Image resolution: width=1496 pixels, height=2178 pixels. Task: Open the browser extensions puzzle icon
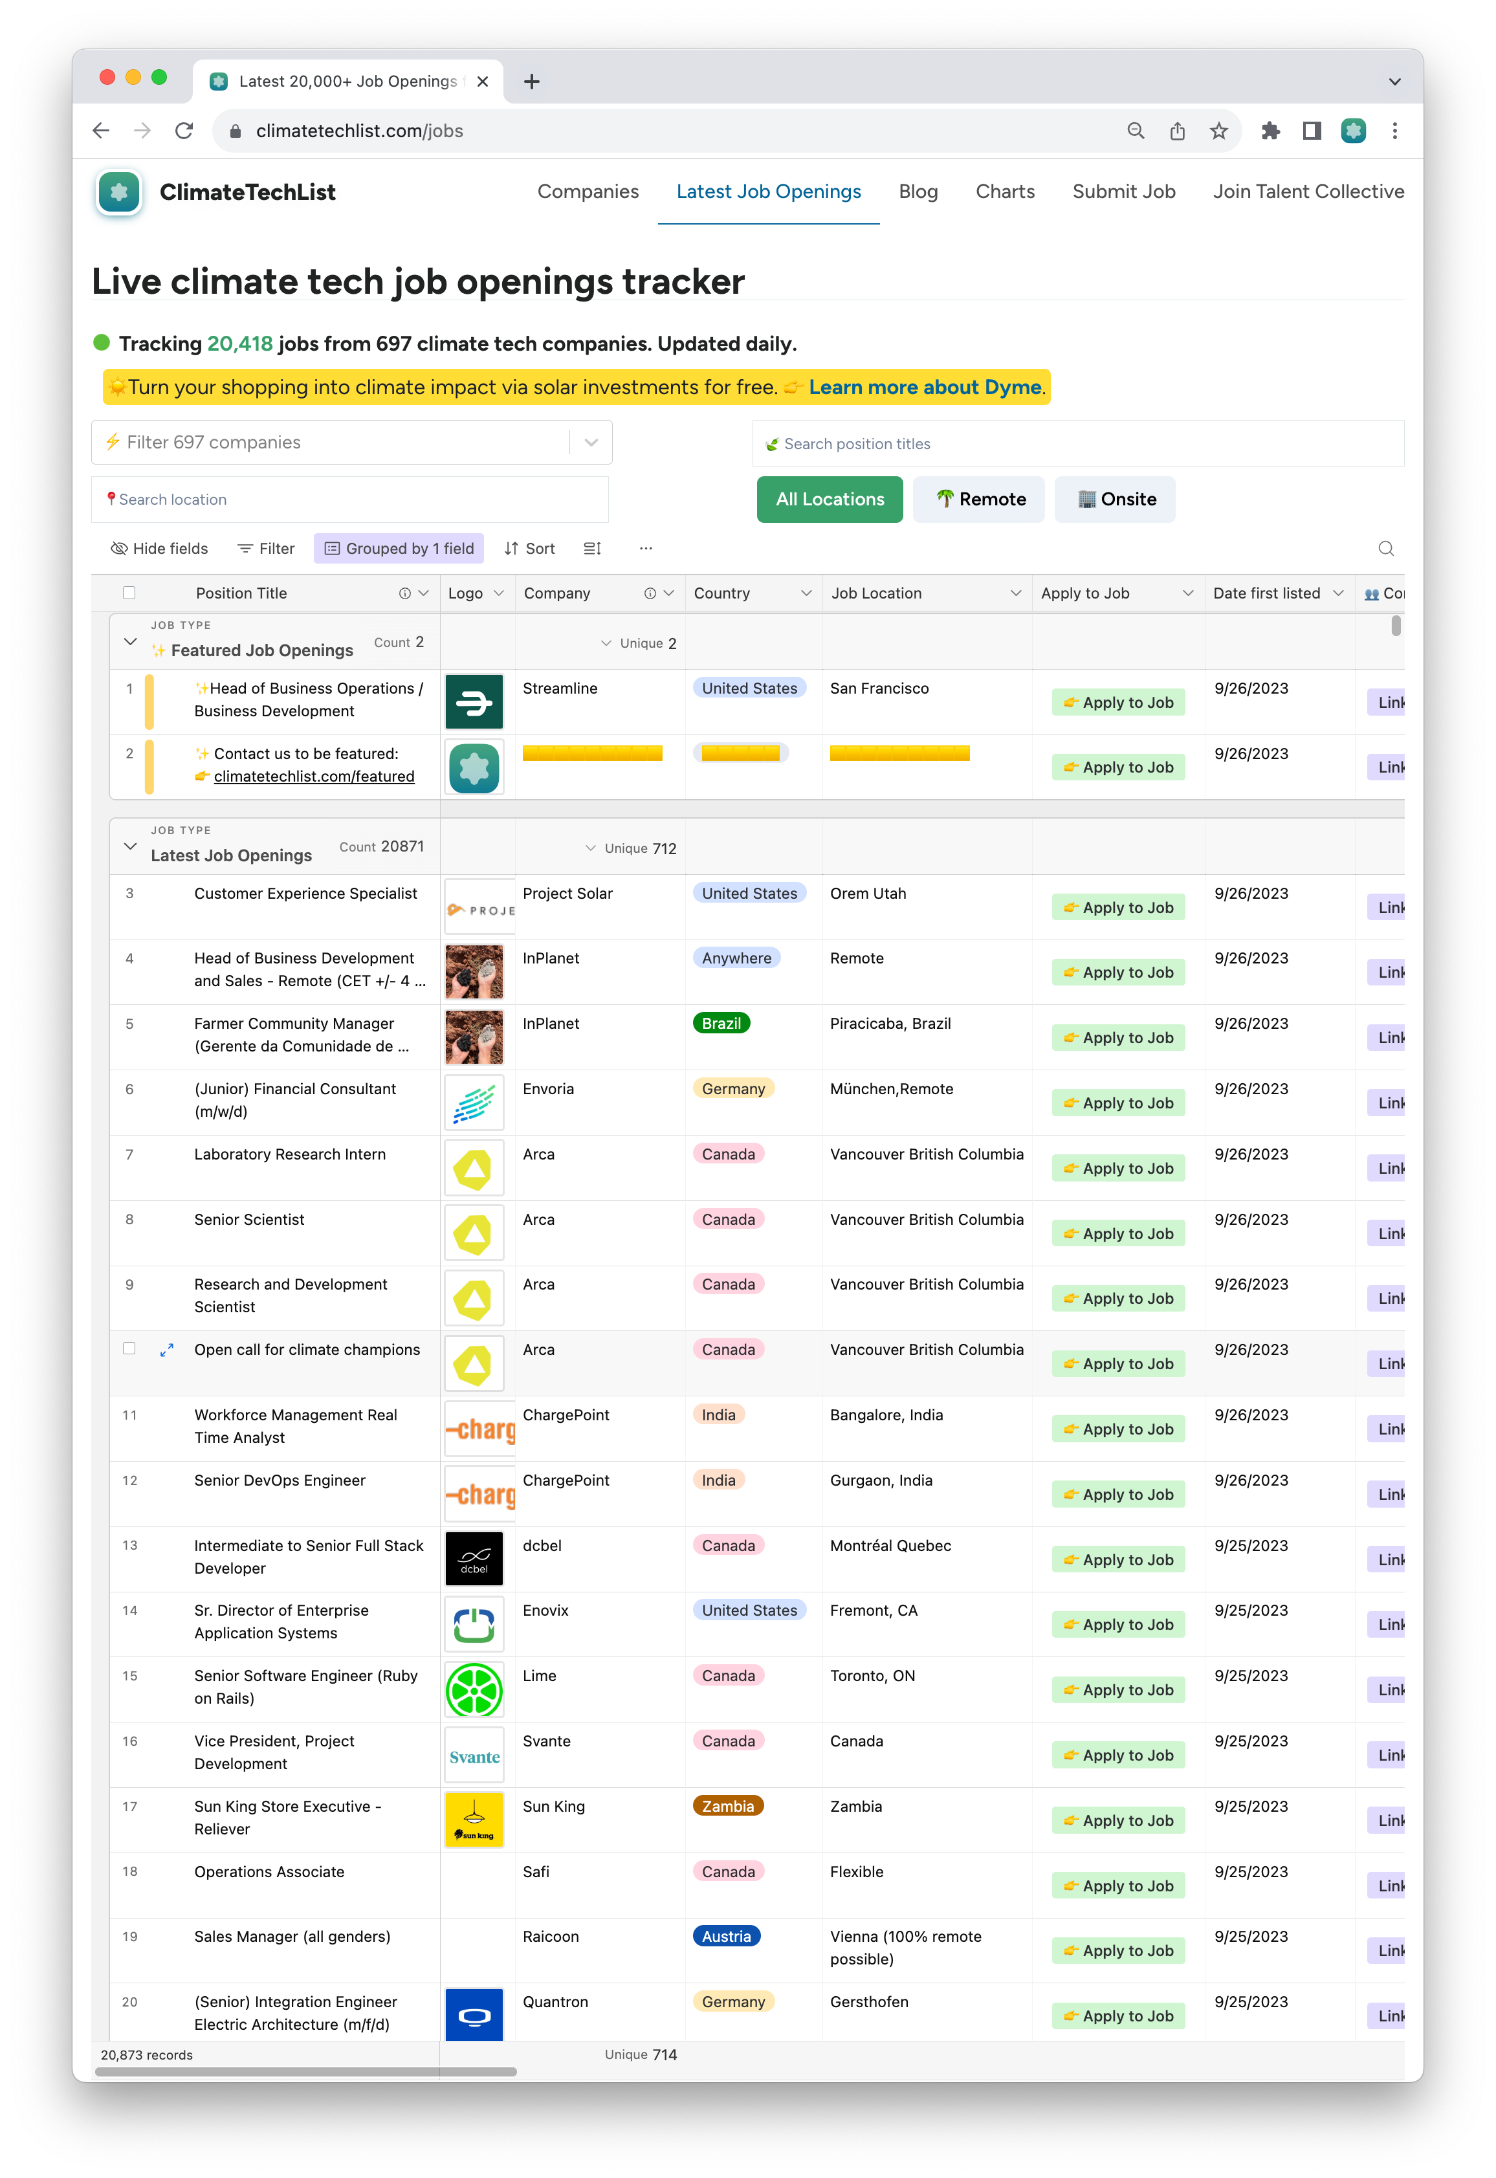1270,131
